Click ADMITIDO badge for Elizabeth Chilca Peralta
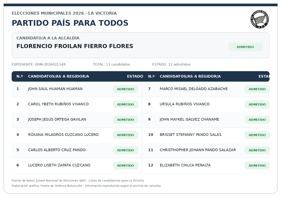 click(257, 166)
